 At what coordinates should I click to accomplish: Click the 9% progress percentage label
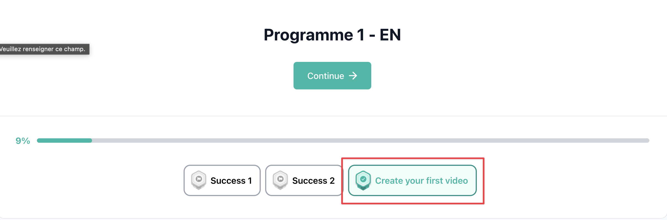[x=23, y=141]
